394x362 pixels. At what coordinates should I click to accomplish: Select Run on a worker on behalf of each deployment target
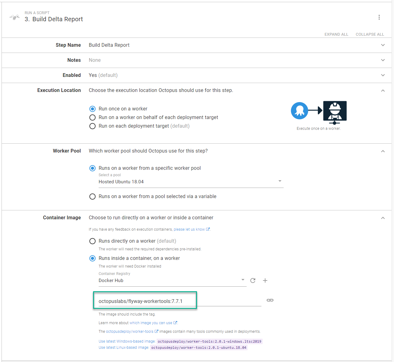(92, 117)
